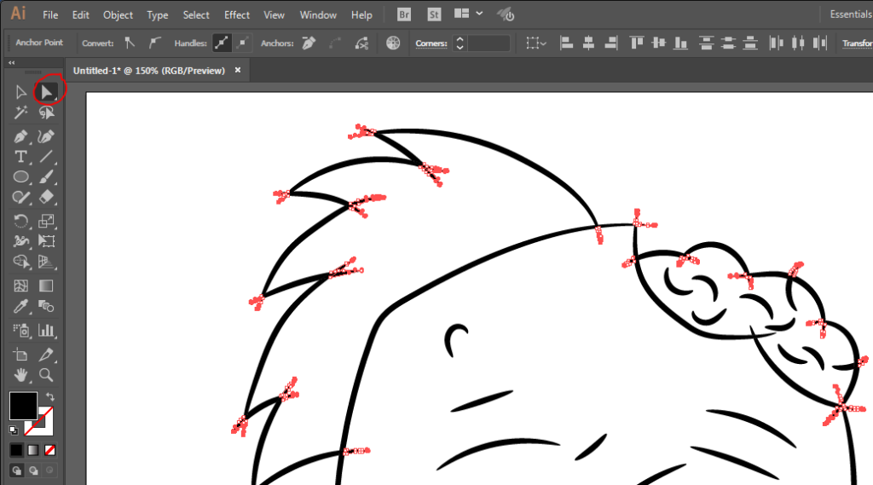Convert selected anchor points to corner
The height and width of the screenshot is (485, 873).
pos(130,43)
